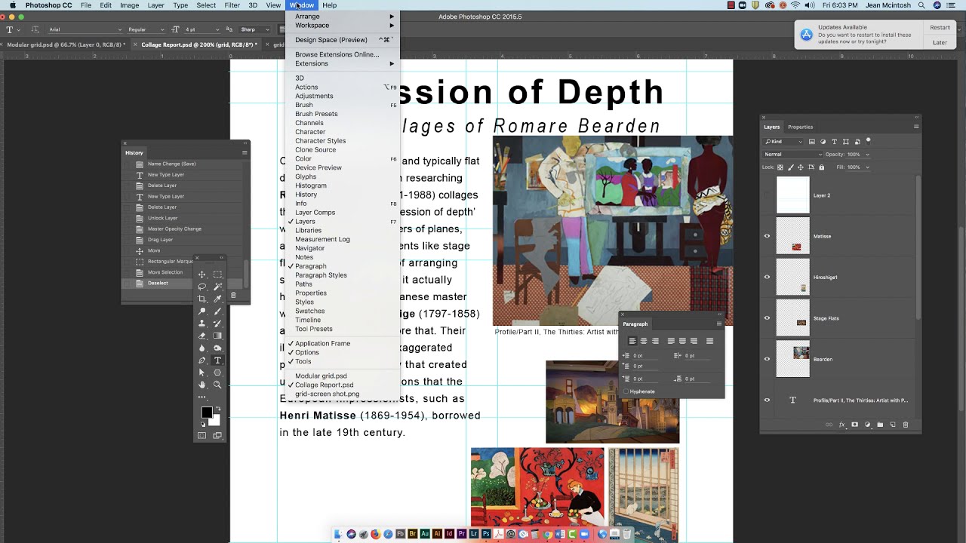
Task: Click the New group folder icon in Layers
Action: [880, 425]
